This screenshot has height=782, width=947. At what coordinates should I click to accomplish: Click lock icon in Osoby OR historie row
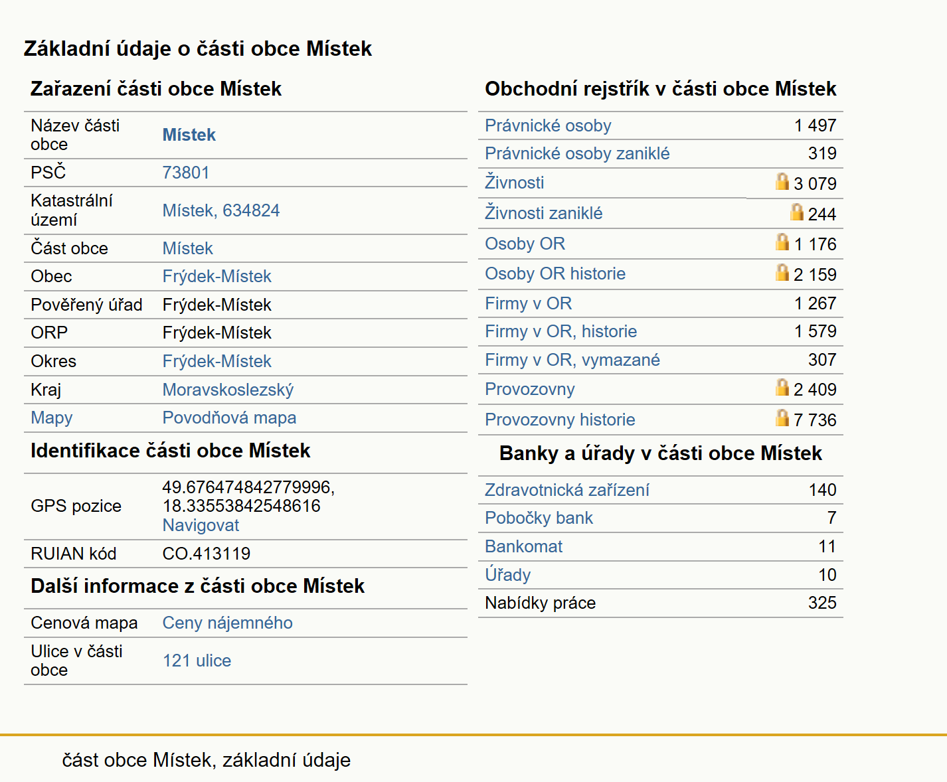coord(782,272)
